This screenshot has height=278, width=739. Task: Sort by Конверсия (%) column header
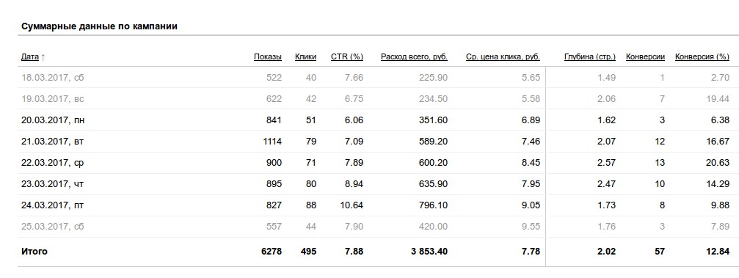(702, 57)
